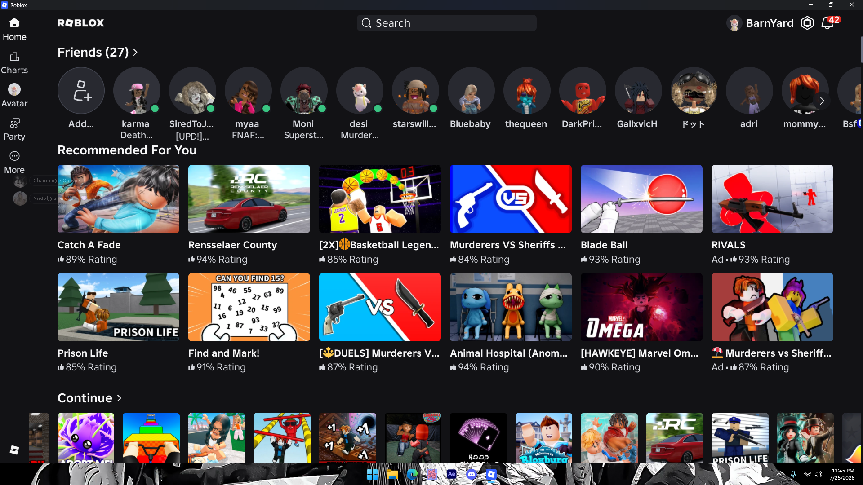Open friend Bluebaby's avatar
This screenshot has width=863, height=485.
tap(471, 90)
